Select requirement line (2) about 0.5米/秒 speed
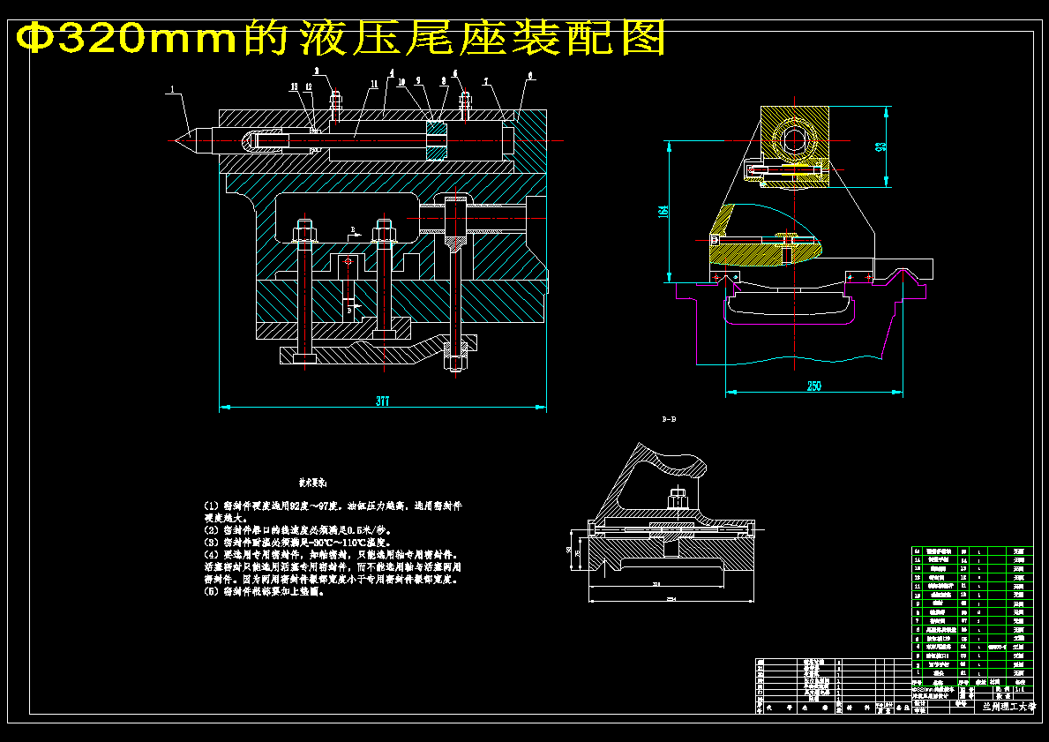The height and width of the screenshot is (742, 1049). pyautogui.click(x=297, y=530)
